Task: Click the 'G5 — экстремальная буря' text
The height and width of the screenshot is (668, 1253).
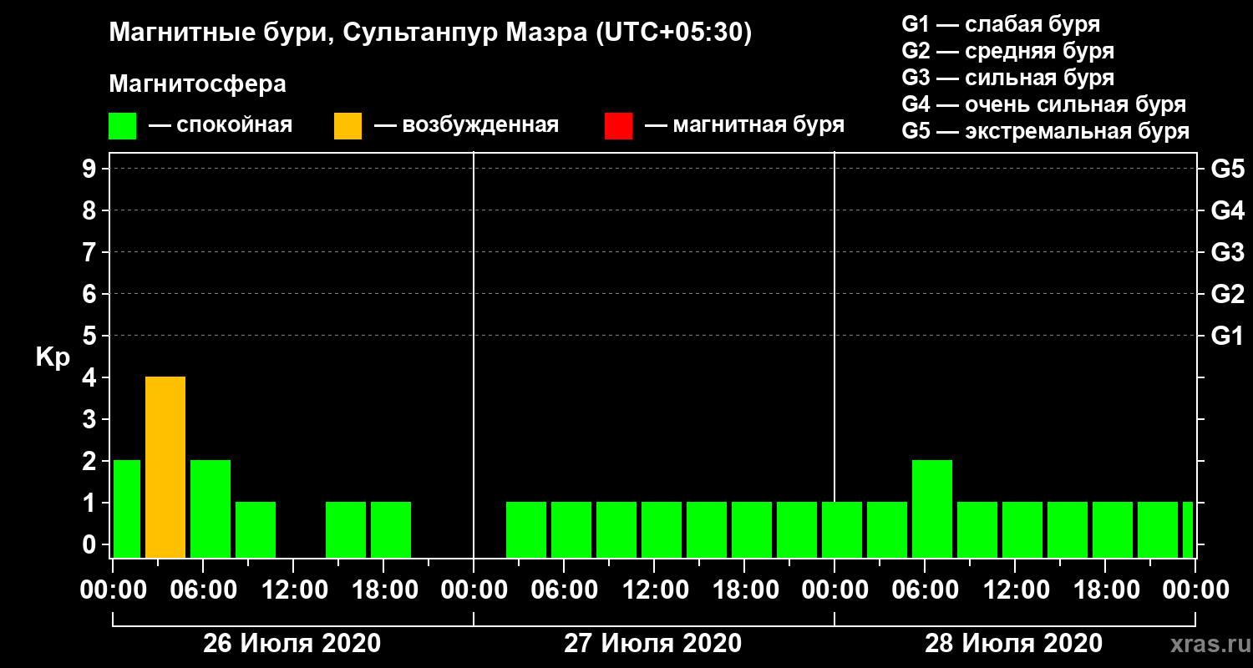Action: [x=1046, y=132]
